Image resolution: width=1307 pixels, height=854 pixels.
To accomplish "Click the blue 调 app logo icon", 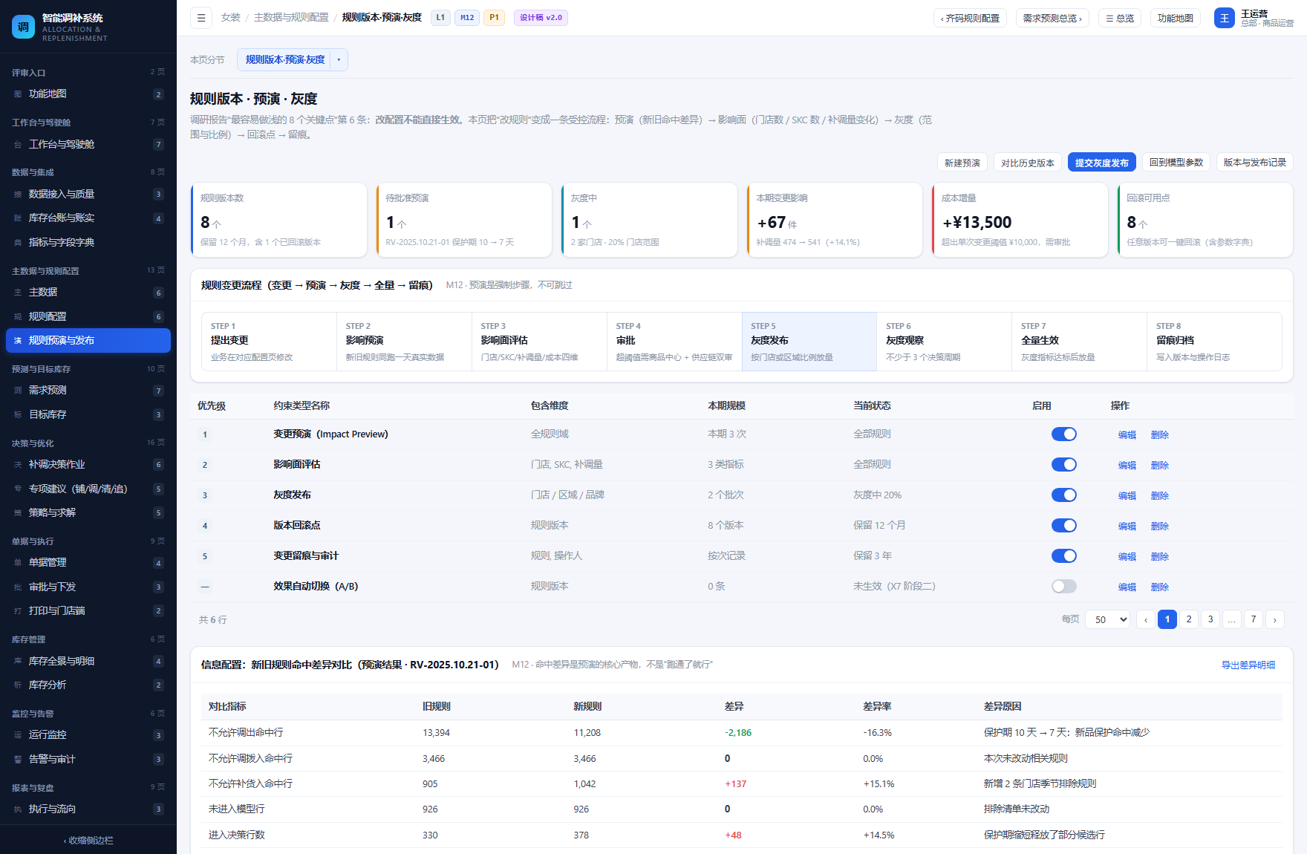I will pos(23,27).
